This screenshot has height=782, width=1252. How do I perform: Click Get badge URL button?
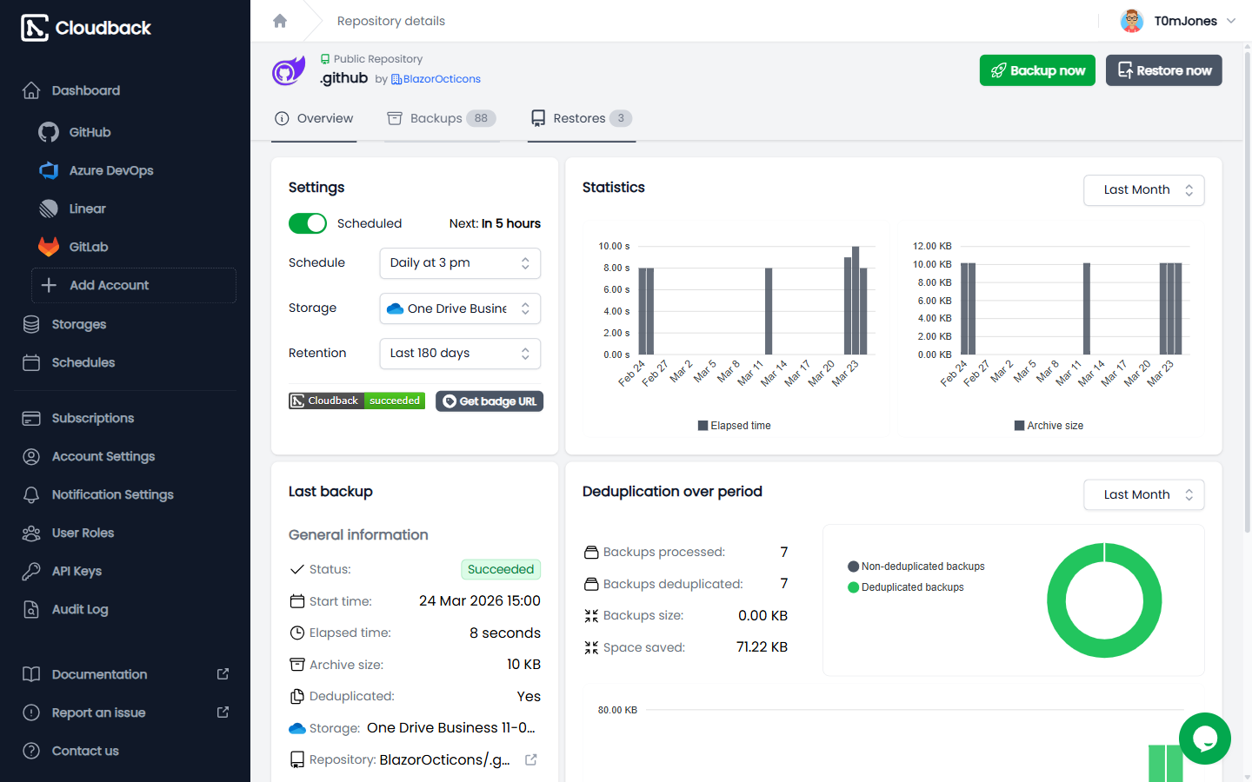point(489,401)
